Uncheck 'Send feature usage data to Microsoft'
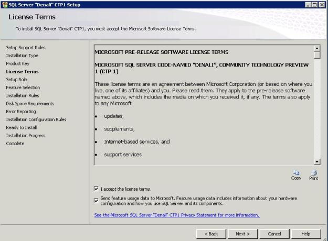The width and height of the screenshot is (328, 241). 95,200
